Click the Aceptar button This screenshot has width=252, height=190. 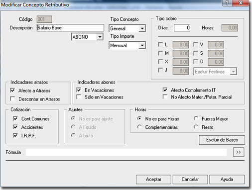153,180
